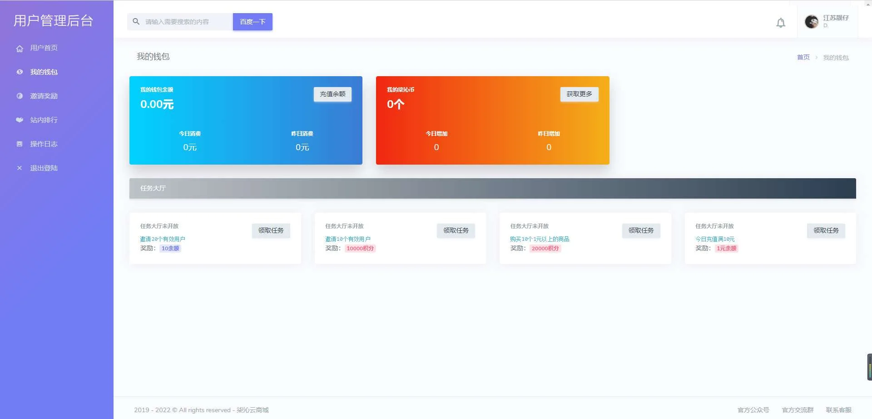The image size is (872, 419).
Task: Claim the 购买10个1元以上的商品 task
Action: 641,231
